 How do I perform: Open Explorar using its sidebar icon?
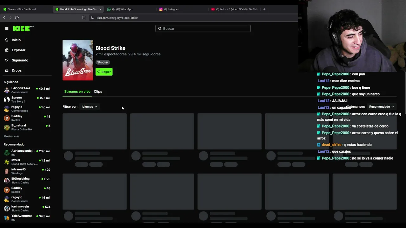click(7, 50)
